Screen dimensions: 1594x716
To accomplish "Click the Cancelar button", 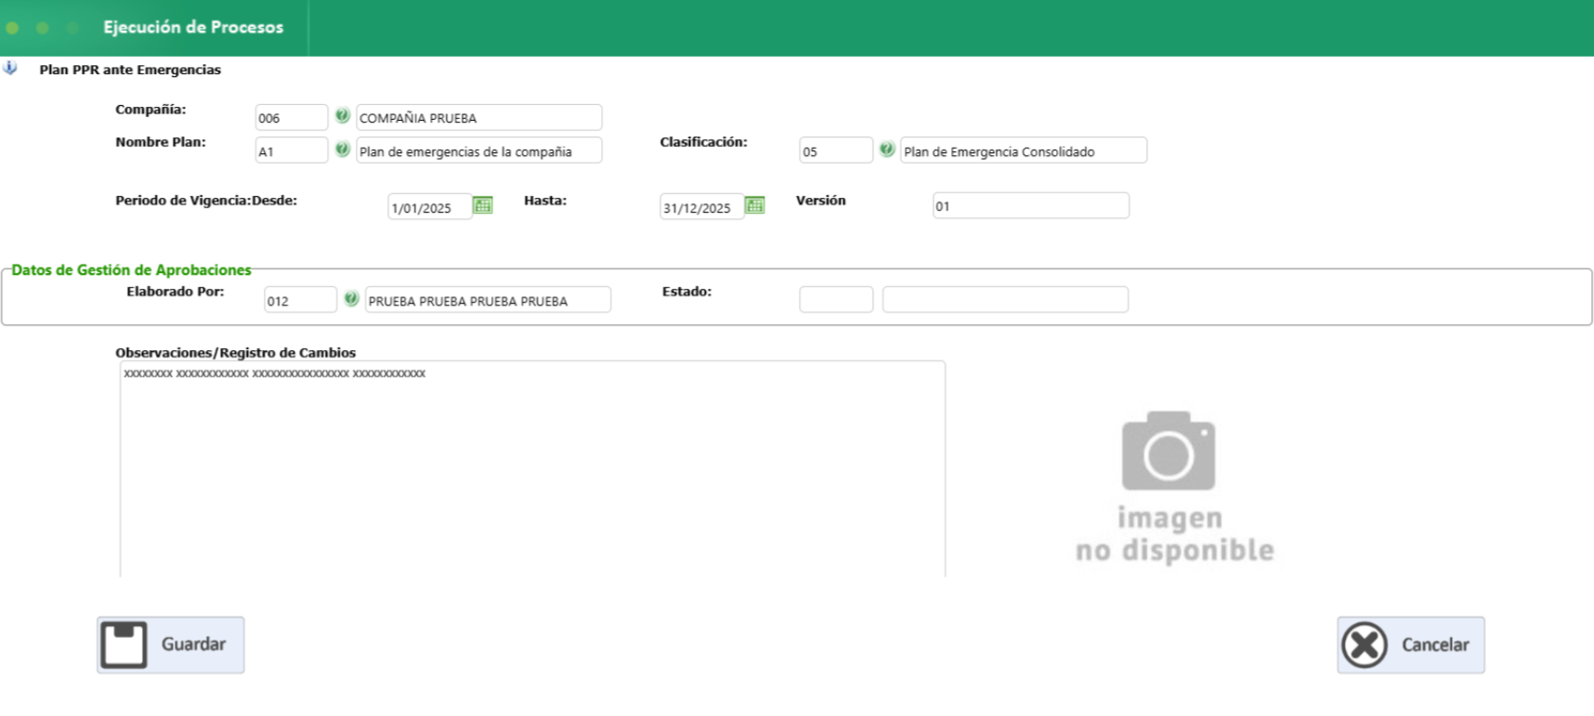I will [1411, 644].
